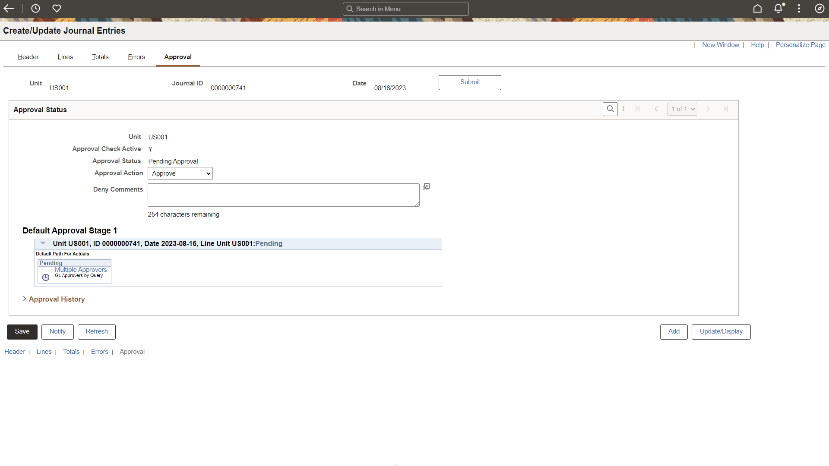Click the Find icon in Approval Status header
The image size is (829, 466).
pyautogui.click(x=610, y=109)
